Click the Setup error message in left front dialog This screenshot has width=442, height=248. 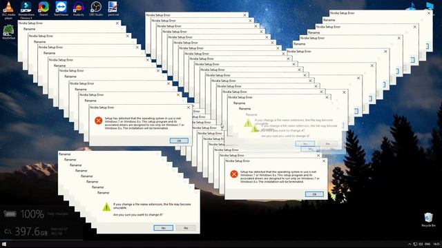(x=144, y=123)
